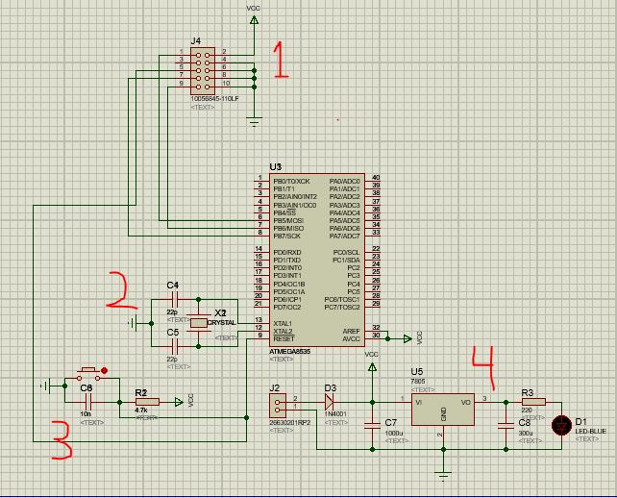The image size is (617, 498).
Task: Click the ground symbol below J4
Action: pyautogui.click(x=254, y=121)
